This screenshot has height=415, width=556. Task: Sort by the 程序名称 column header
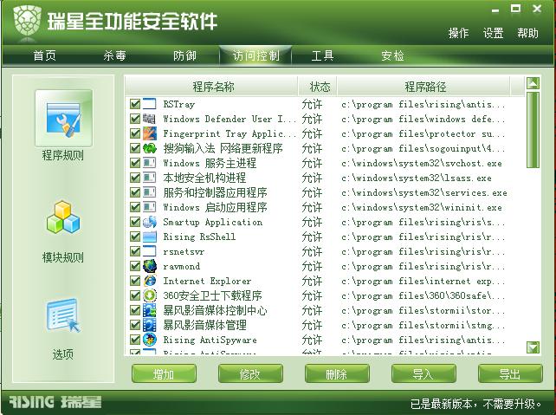click(211, 86)
